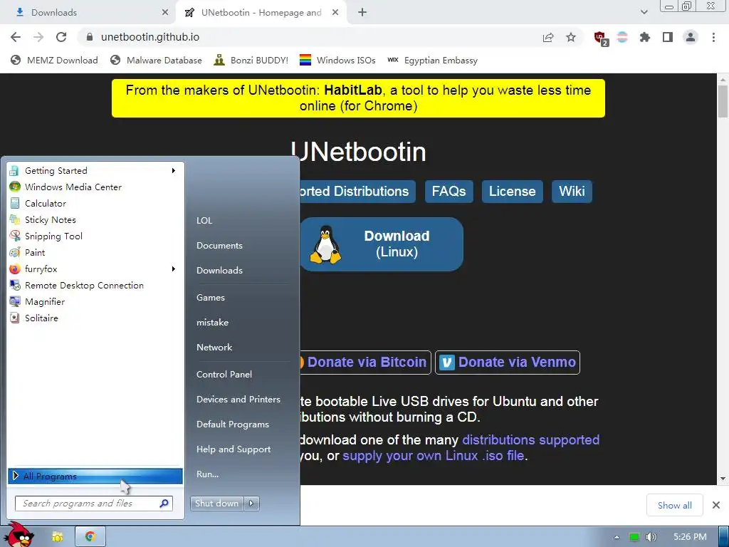
Task: Open the LOL user folder
Action: [x=204, y=221]
